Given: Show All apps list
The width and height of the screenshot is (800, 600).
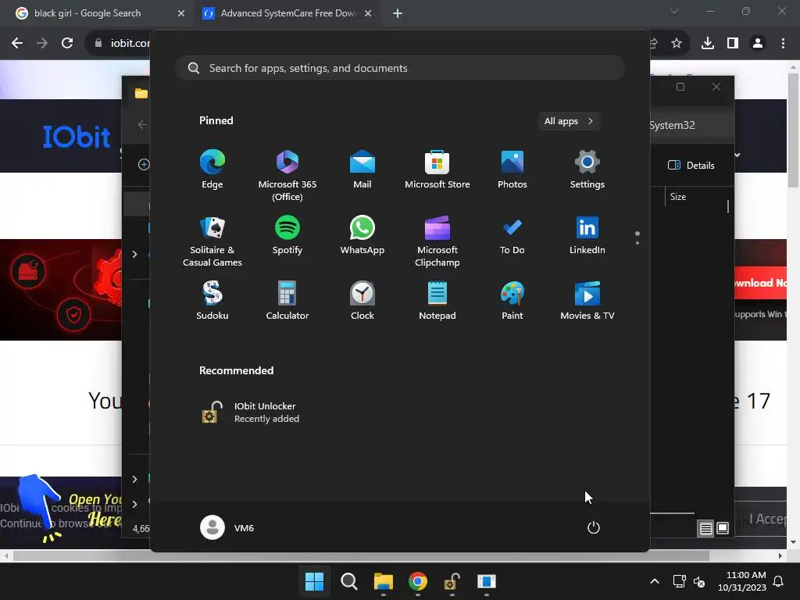Looking at the screenshot, I should coord(569,121).
